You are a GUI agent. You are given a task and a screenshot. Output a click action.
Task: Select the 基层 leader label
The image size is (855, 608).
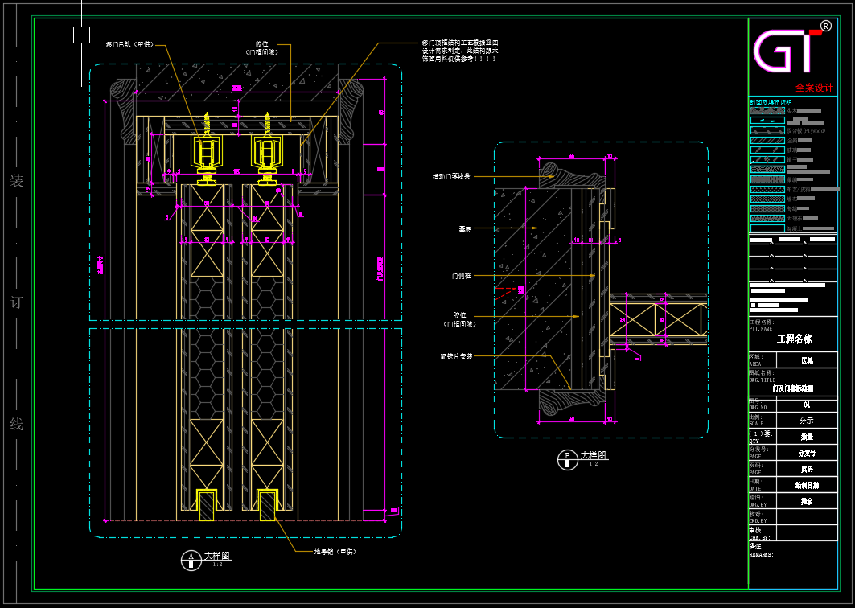click(x=465, y=228)
